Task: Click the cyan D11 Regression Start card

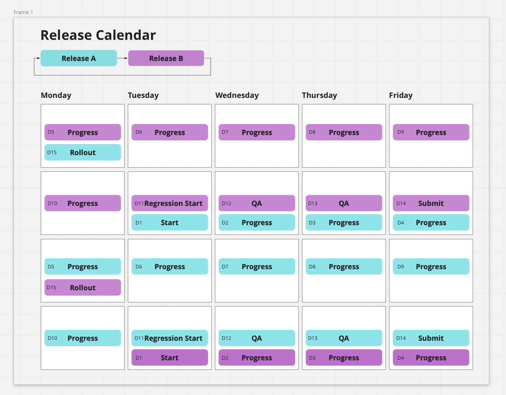Action: coord(170,338)
